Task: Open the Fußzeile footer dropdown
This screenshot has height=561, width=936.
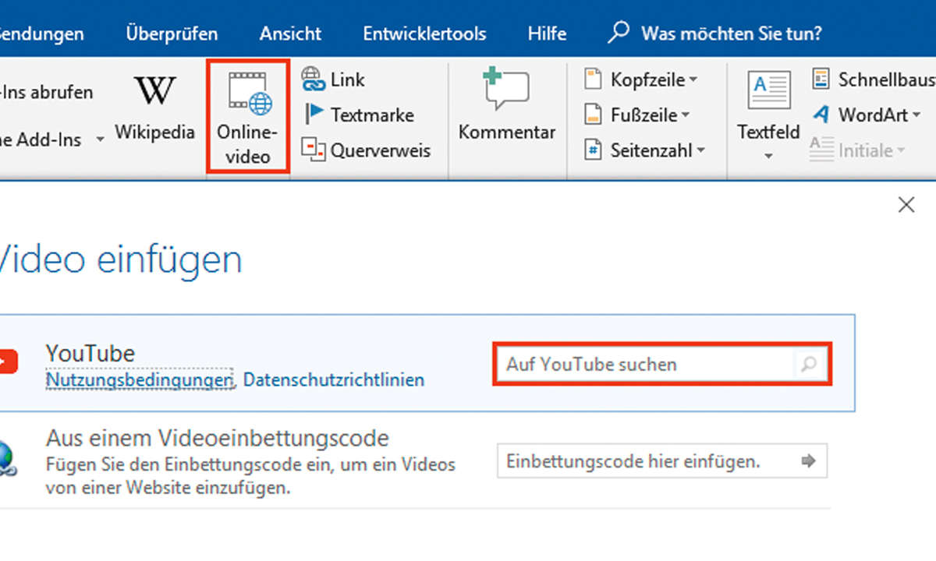Action: point(638,115)
